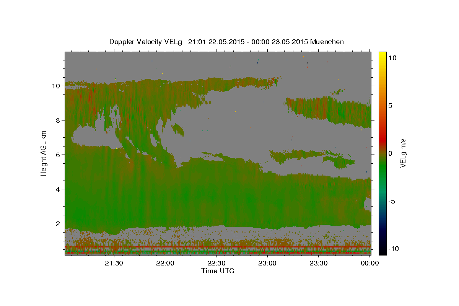Click the 22:30 time axis label
The height and width of the screenshot is (306, 459).
pyautogui.click(x=216, y=263)
